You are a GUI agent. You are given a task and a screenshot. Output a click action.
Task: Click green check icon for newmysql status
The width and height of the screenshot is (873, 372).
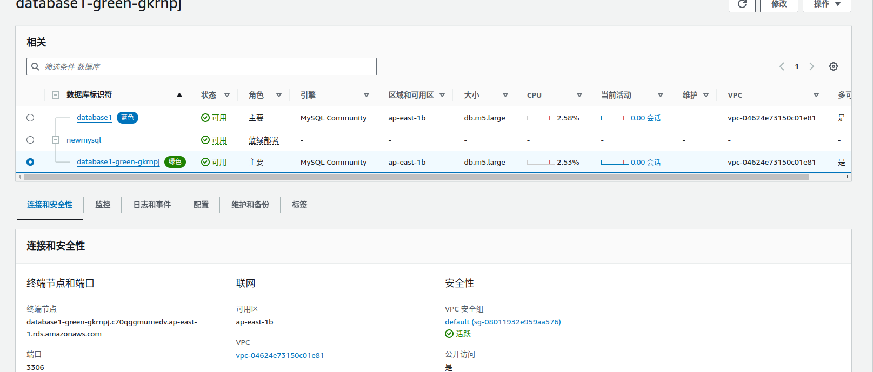click(205, 140)
